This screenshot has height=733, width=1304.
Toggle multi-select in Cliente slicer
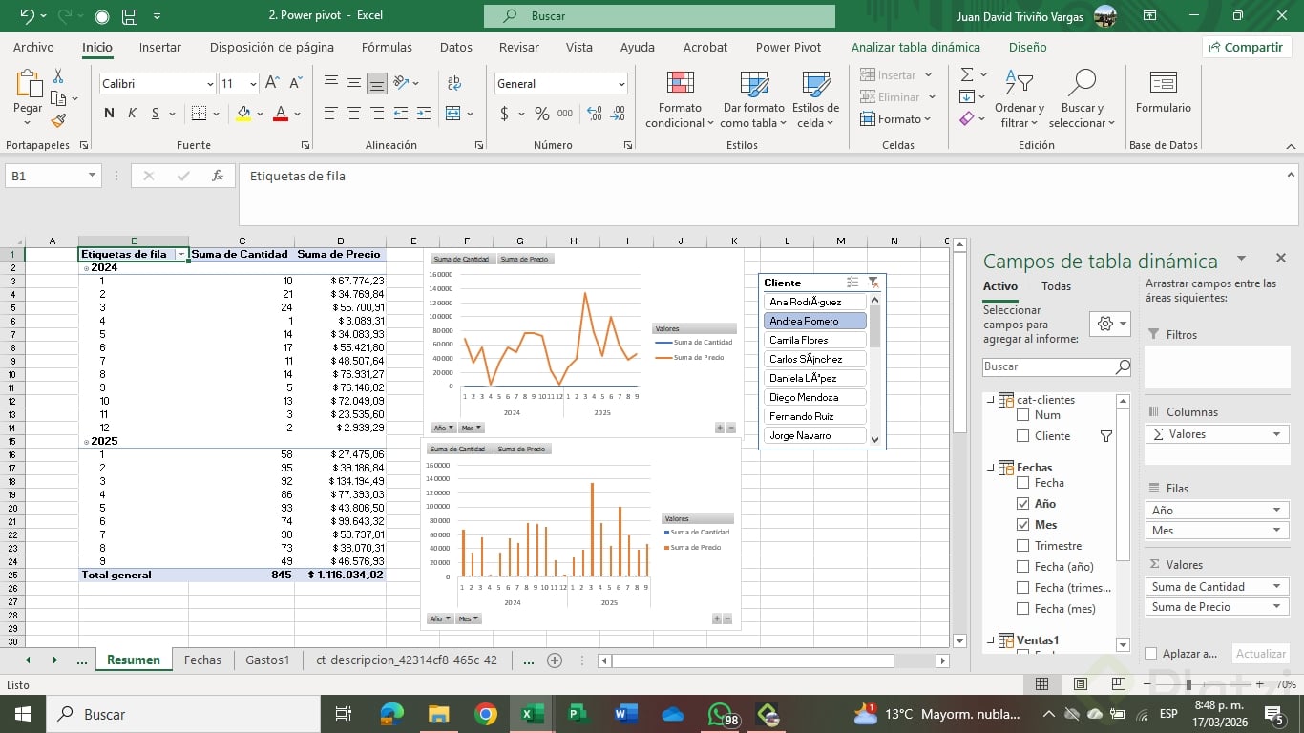852,283
